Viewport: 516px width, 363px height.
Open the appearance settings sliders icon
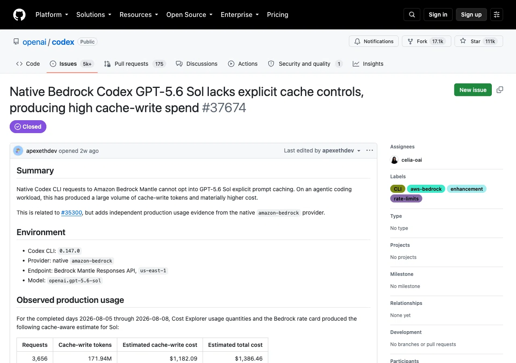point(497,15)
